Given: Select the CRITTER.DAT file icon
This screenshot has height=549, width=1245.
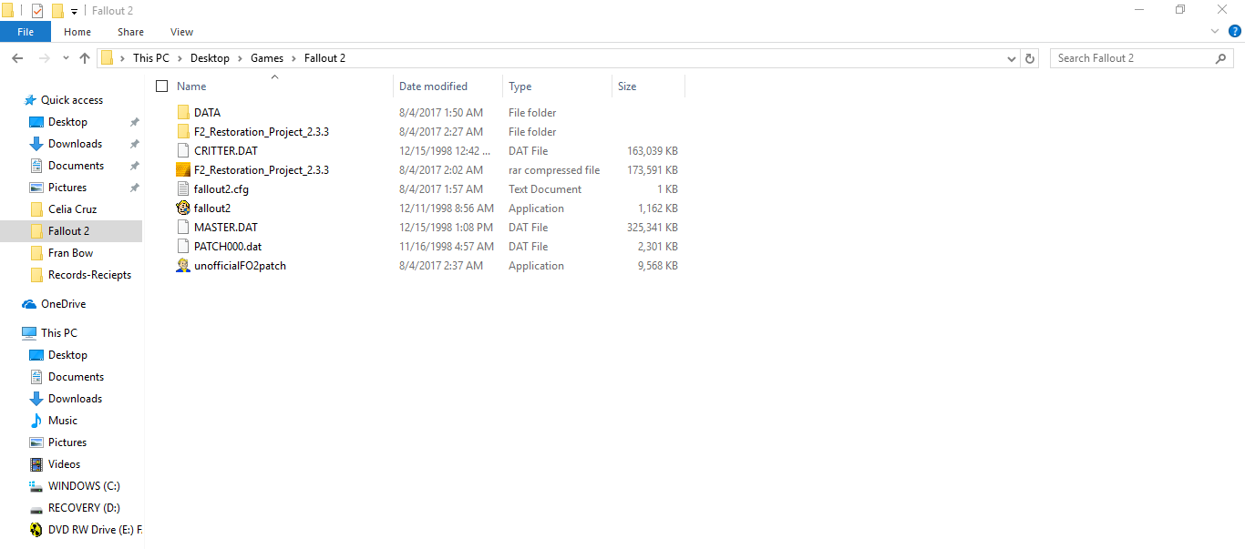Looking at the screenshot, I should point(183,151).
